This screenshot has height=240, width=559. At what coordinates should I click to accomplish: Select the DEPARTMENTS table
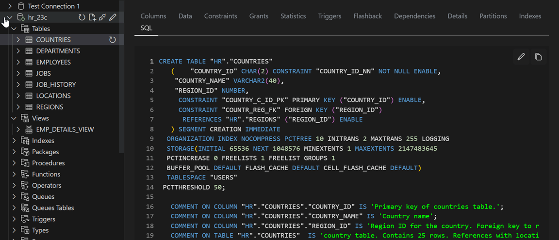click(58, 51)
